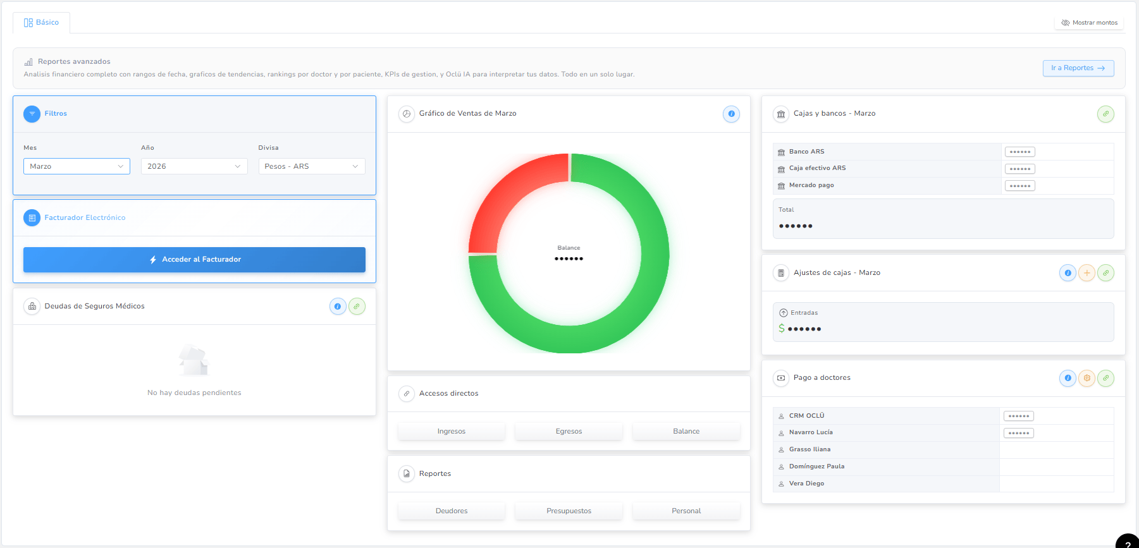Click the hidden amount for Caja efectivo ARS
The image size is (1139, 548).
tap(1020, 169)
